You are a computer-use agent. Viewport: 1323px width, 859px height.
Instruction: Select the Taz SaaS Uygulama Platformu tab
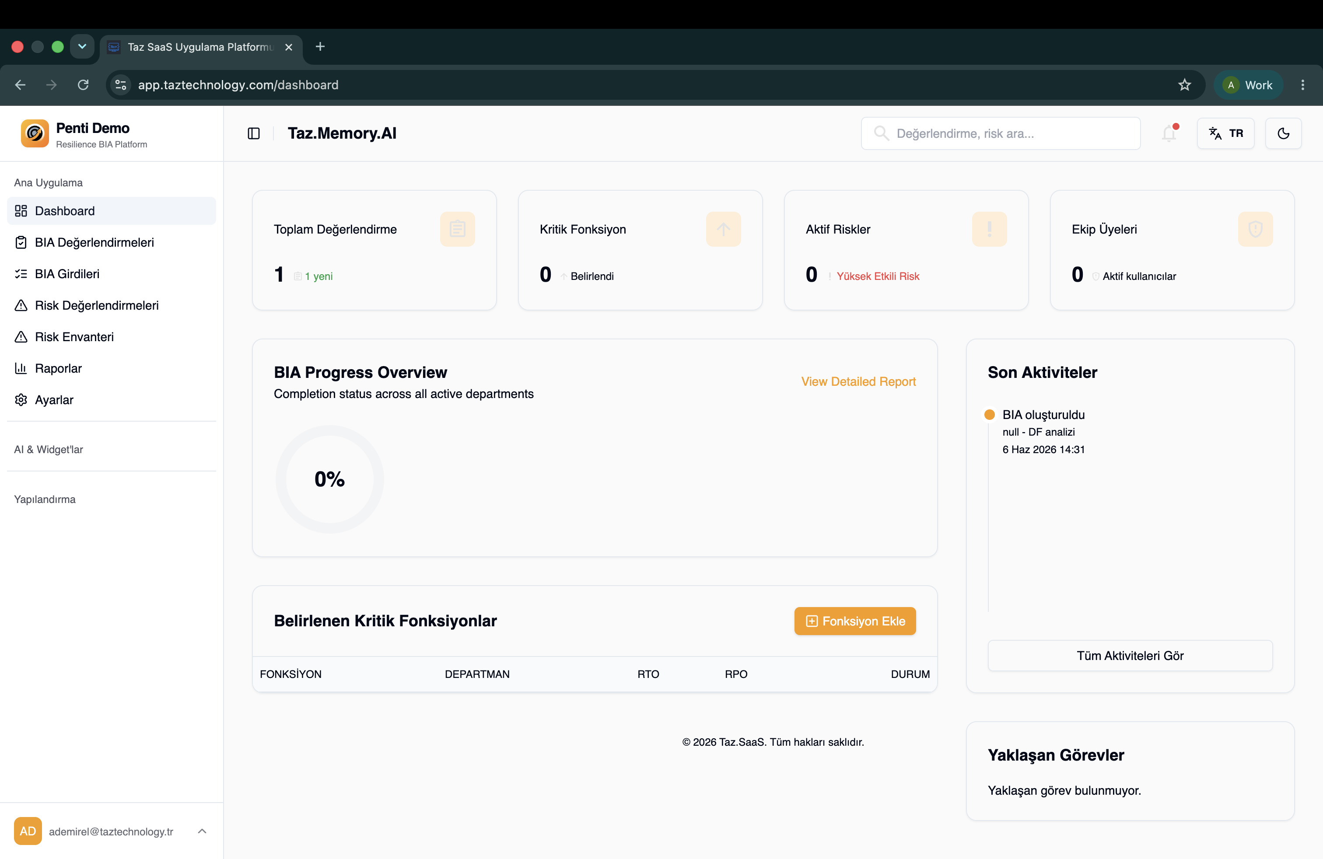(201, 47)
